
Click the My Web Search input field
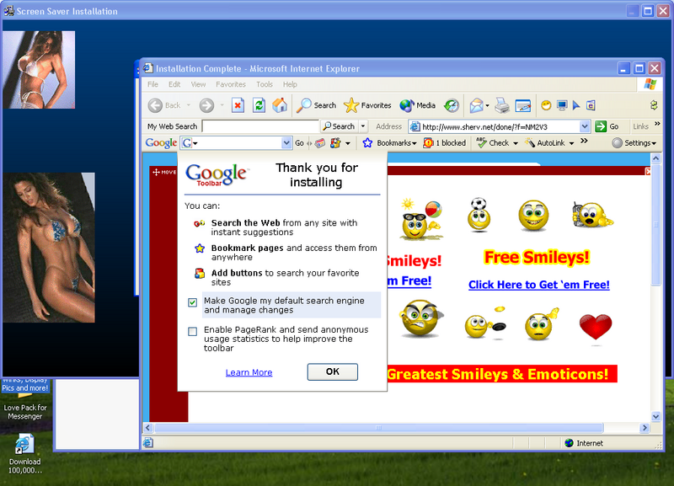(260, 126)
